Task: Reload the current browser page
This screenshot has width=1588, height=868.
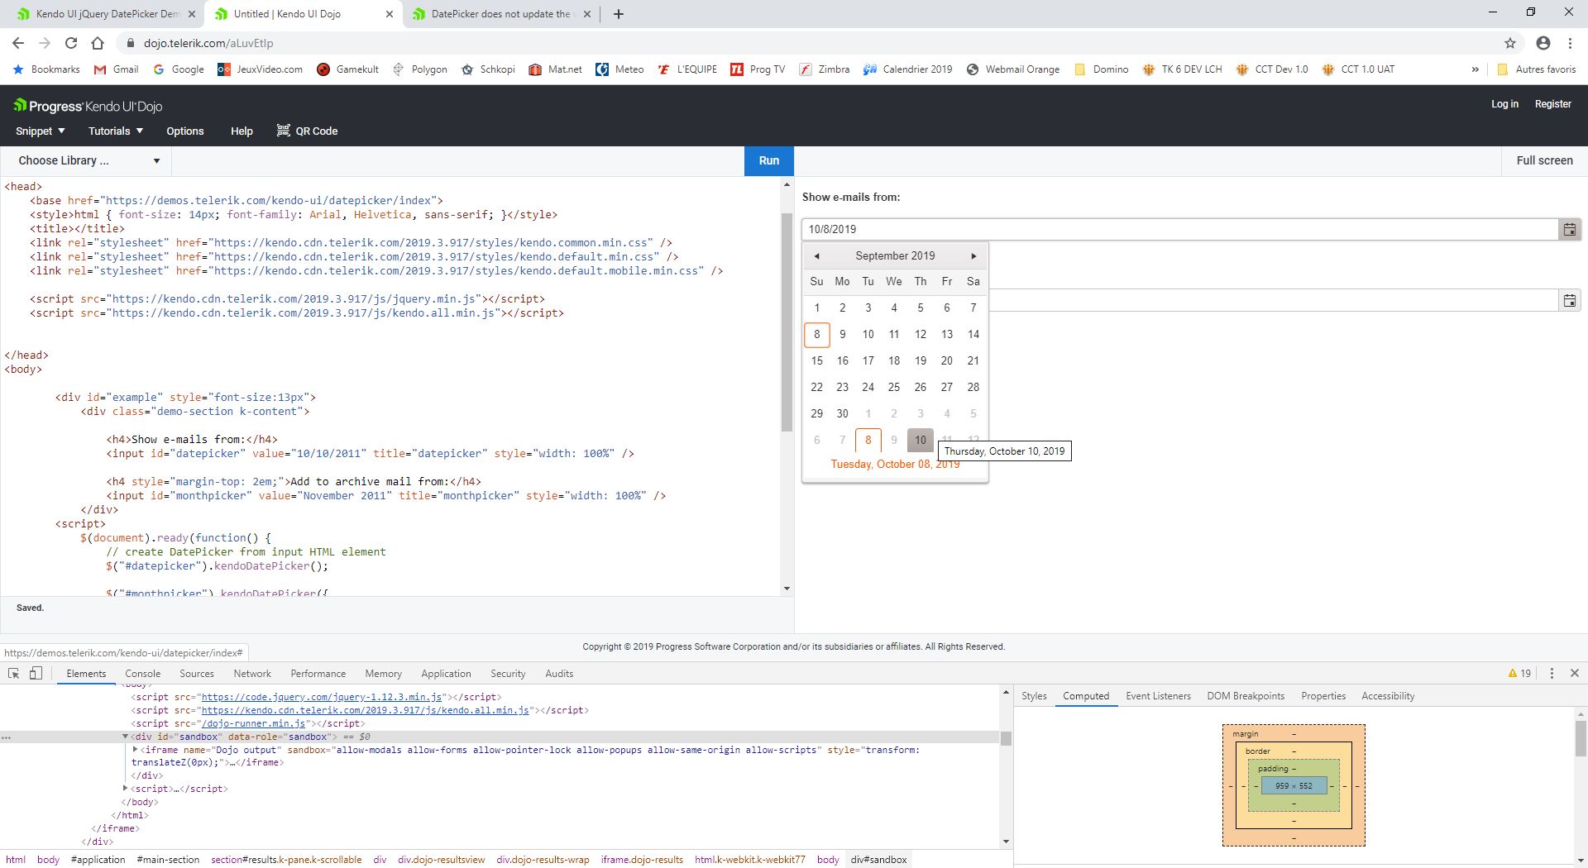Action: click(71, 43)
